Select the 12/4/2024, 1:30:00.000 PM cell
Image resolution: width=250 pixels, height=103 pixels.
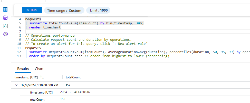pos(40,85)
